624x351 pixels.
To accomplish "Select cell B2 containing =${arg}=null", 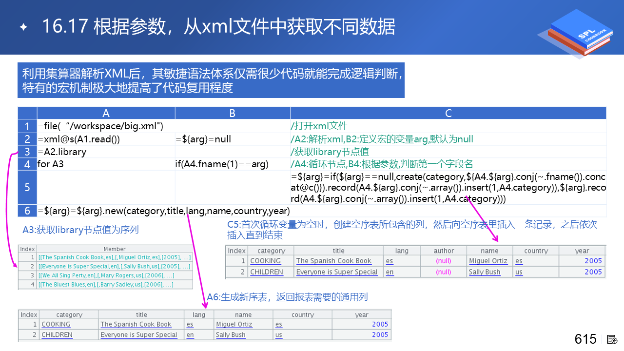I will (x=203, y=139).
